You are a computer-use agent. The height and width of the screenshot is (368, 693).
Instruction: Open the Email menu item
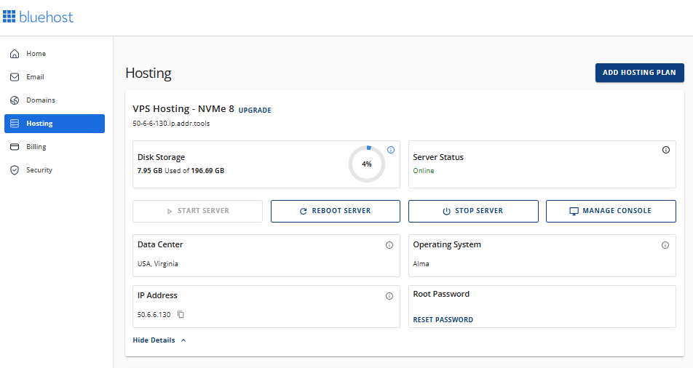55,77
